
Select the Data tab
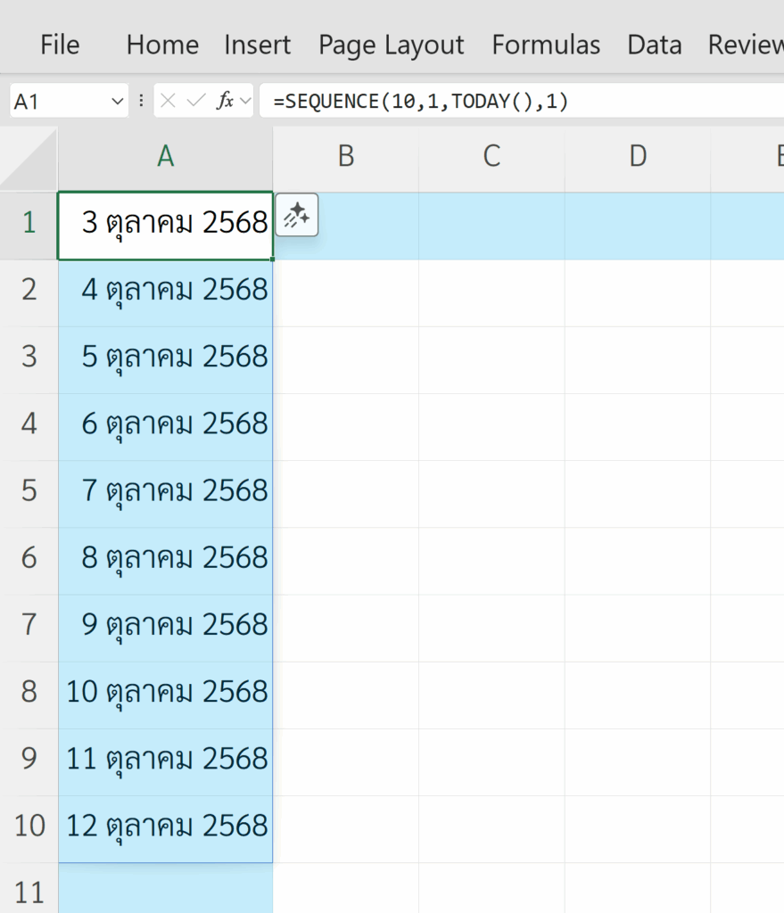(x=654, y=45)
